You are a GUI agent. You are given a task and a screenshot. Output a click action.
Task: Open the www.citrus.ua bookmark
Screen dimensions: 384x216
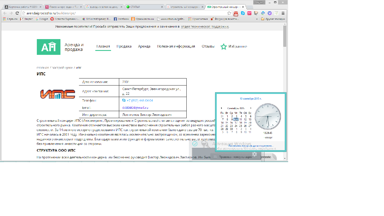(x=170, y=19)
